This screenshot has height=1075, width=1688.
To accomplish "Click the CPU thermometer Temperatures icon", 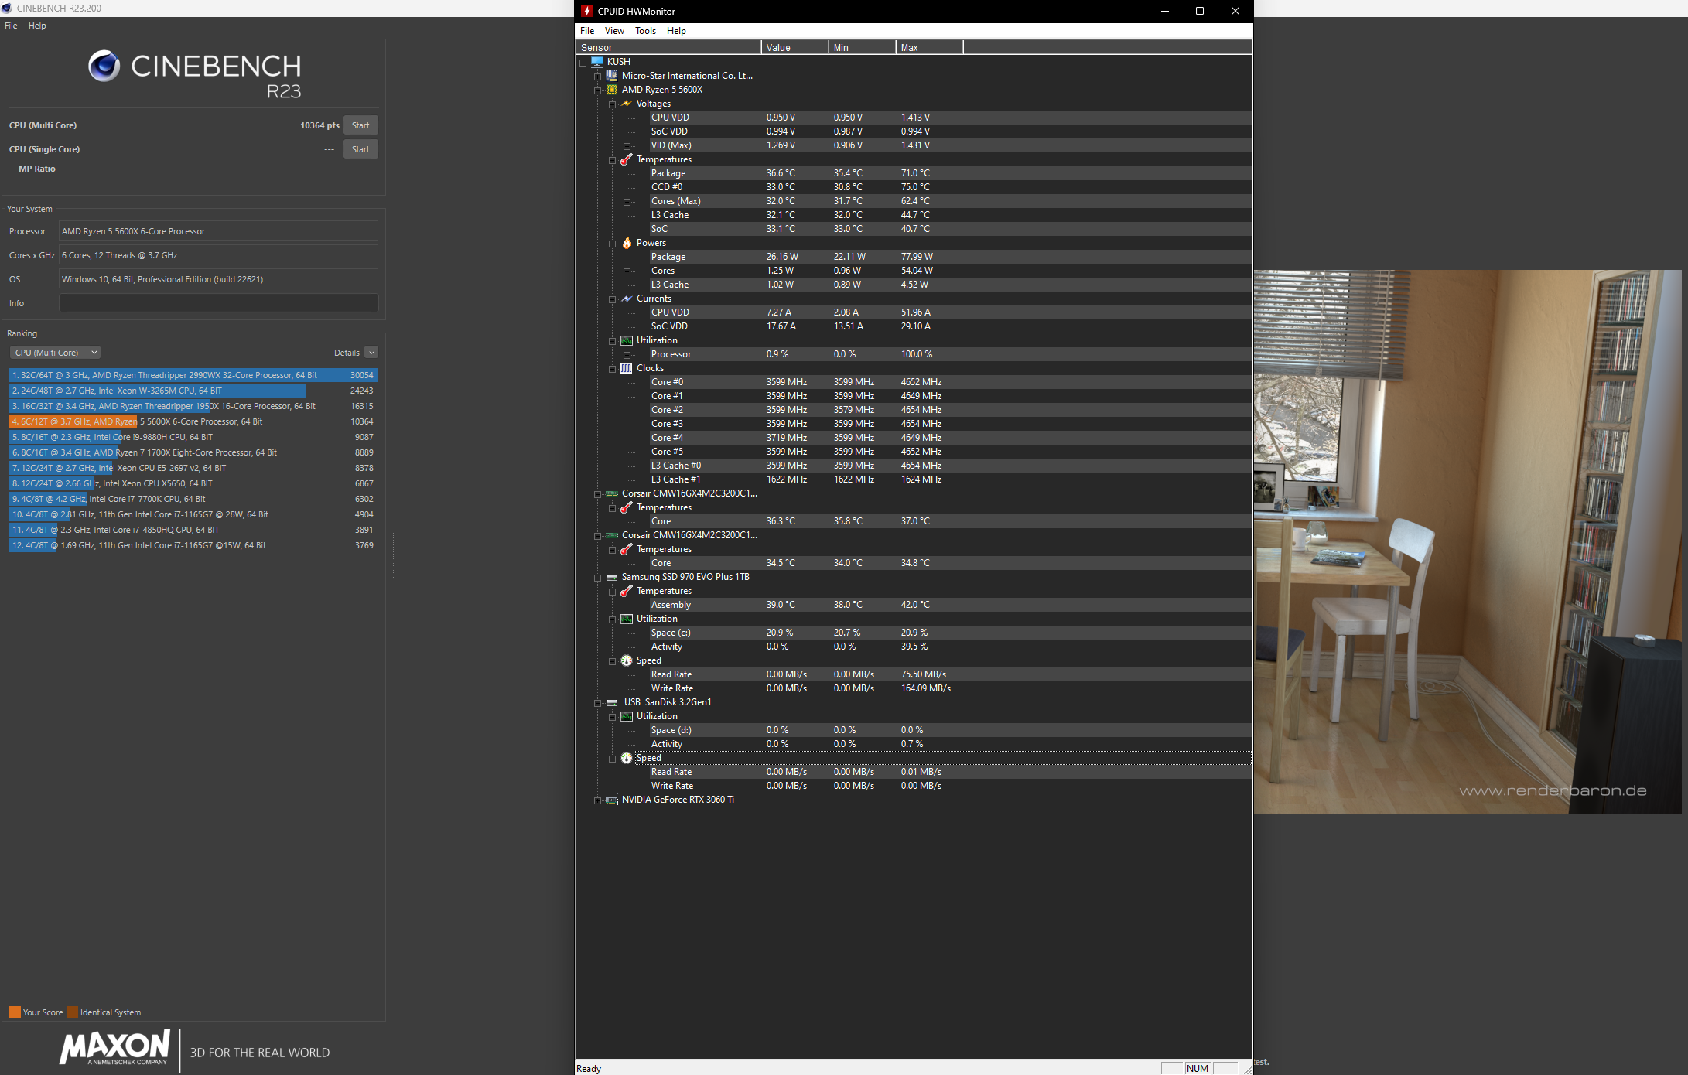I will tap(627, 159).
